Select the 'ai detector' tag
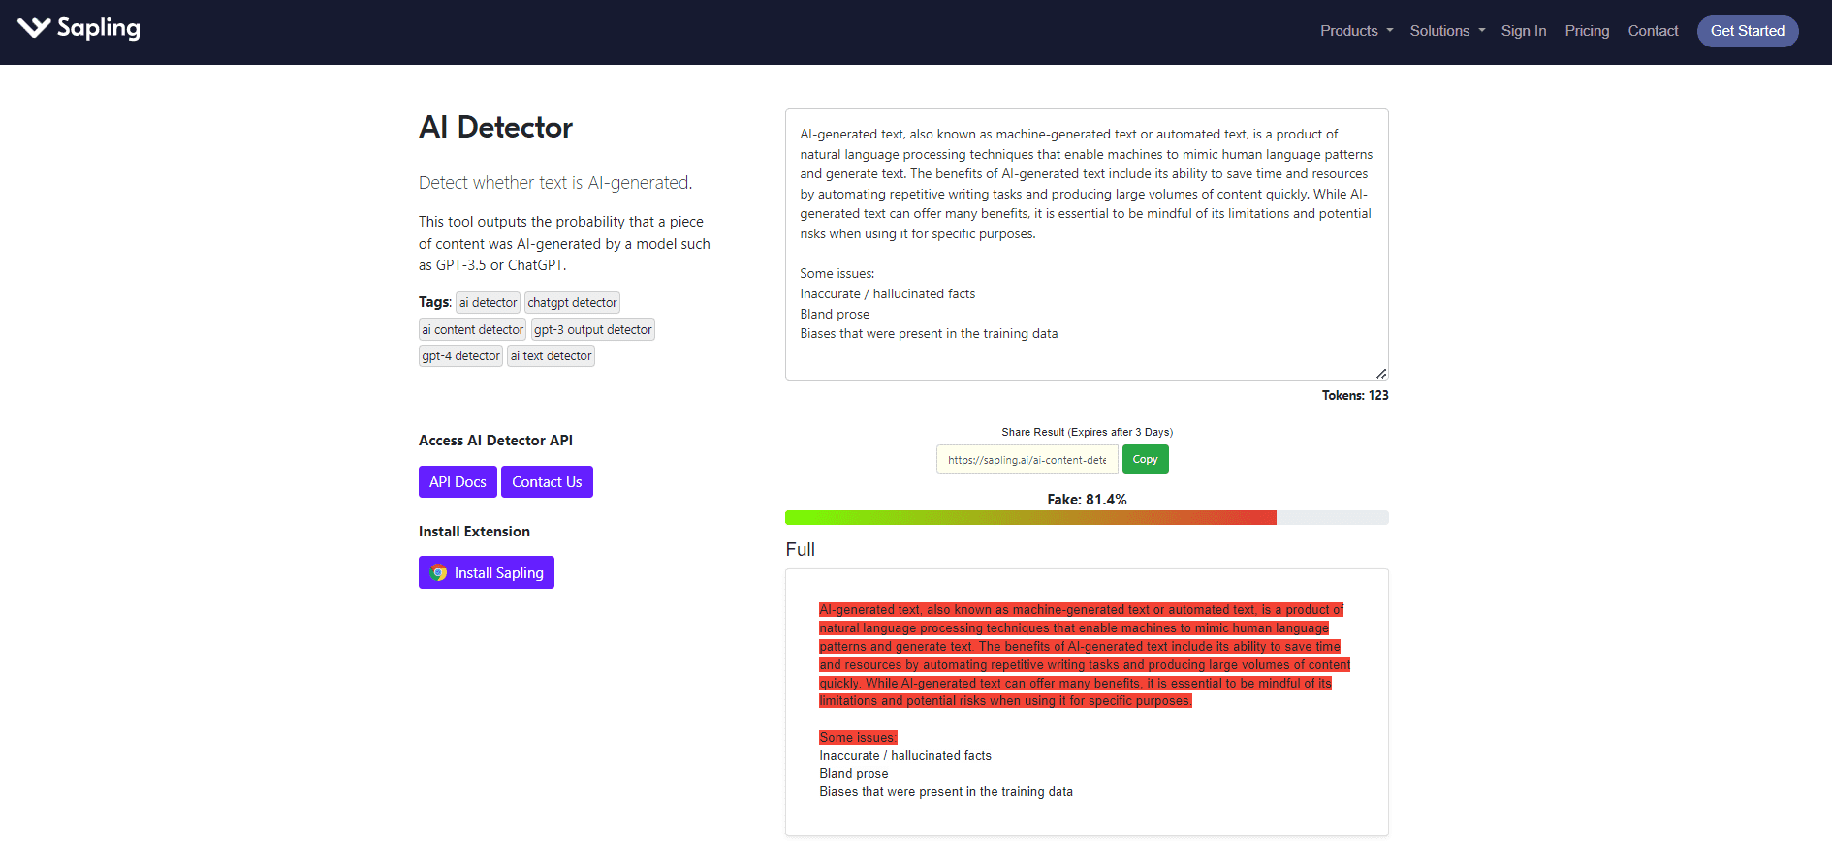Image resolution: width=1832 pixels, height=856 pixels. point(488,303)
